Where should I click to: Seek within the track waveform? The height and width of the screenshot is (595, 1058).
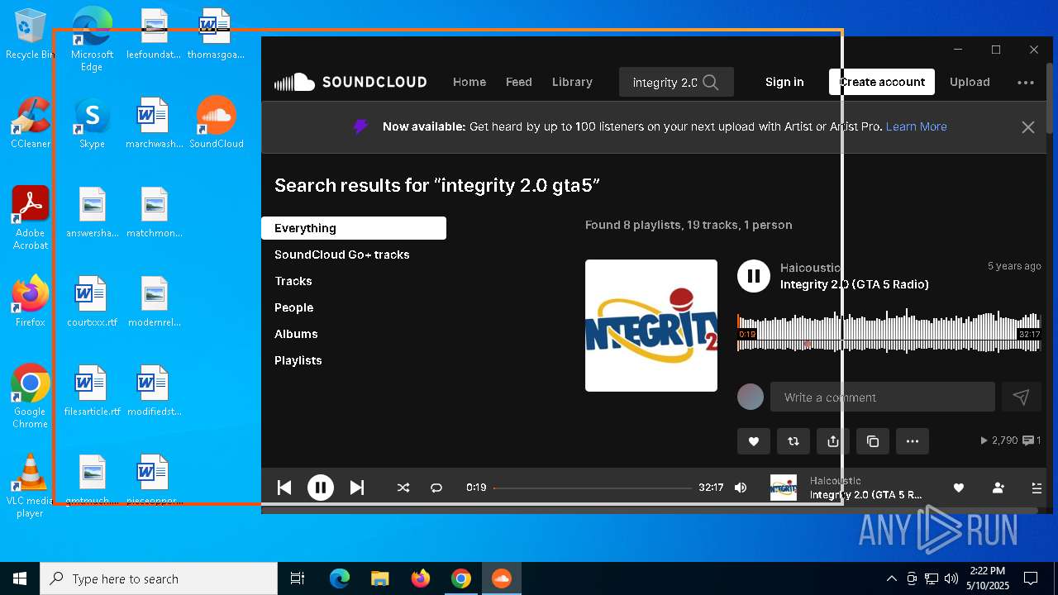point(889,331)
